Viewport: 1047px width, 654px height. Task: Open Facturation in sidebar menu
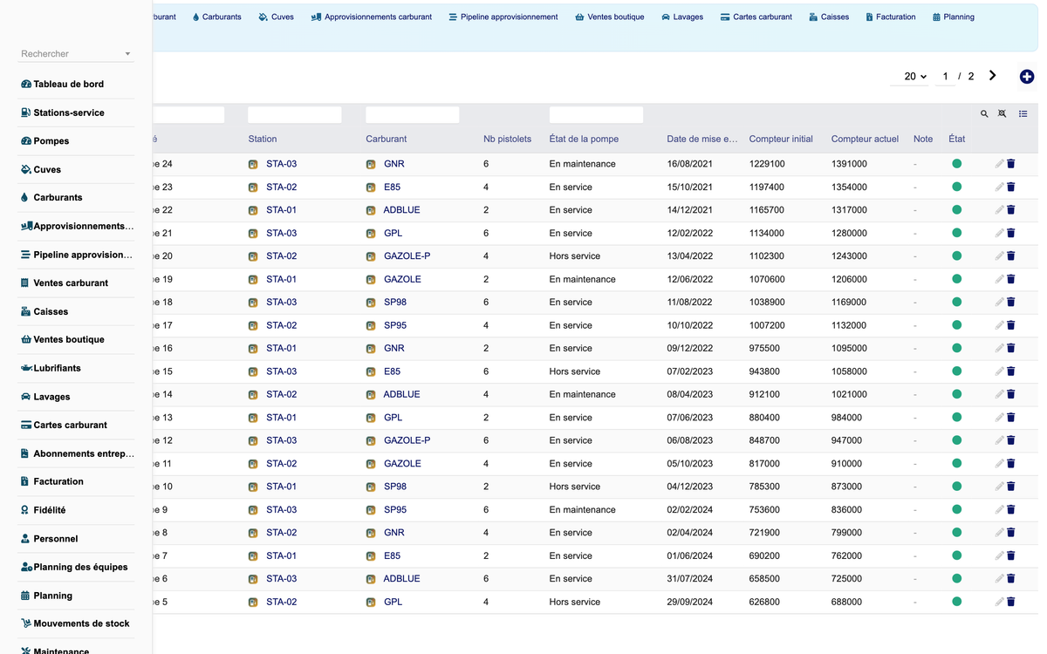tap(58, 481)
